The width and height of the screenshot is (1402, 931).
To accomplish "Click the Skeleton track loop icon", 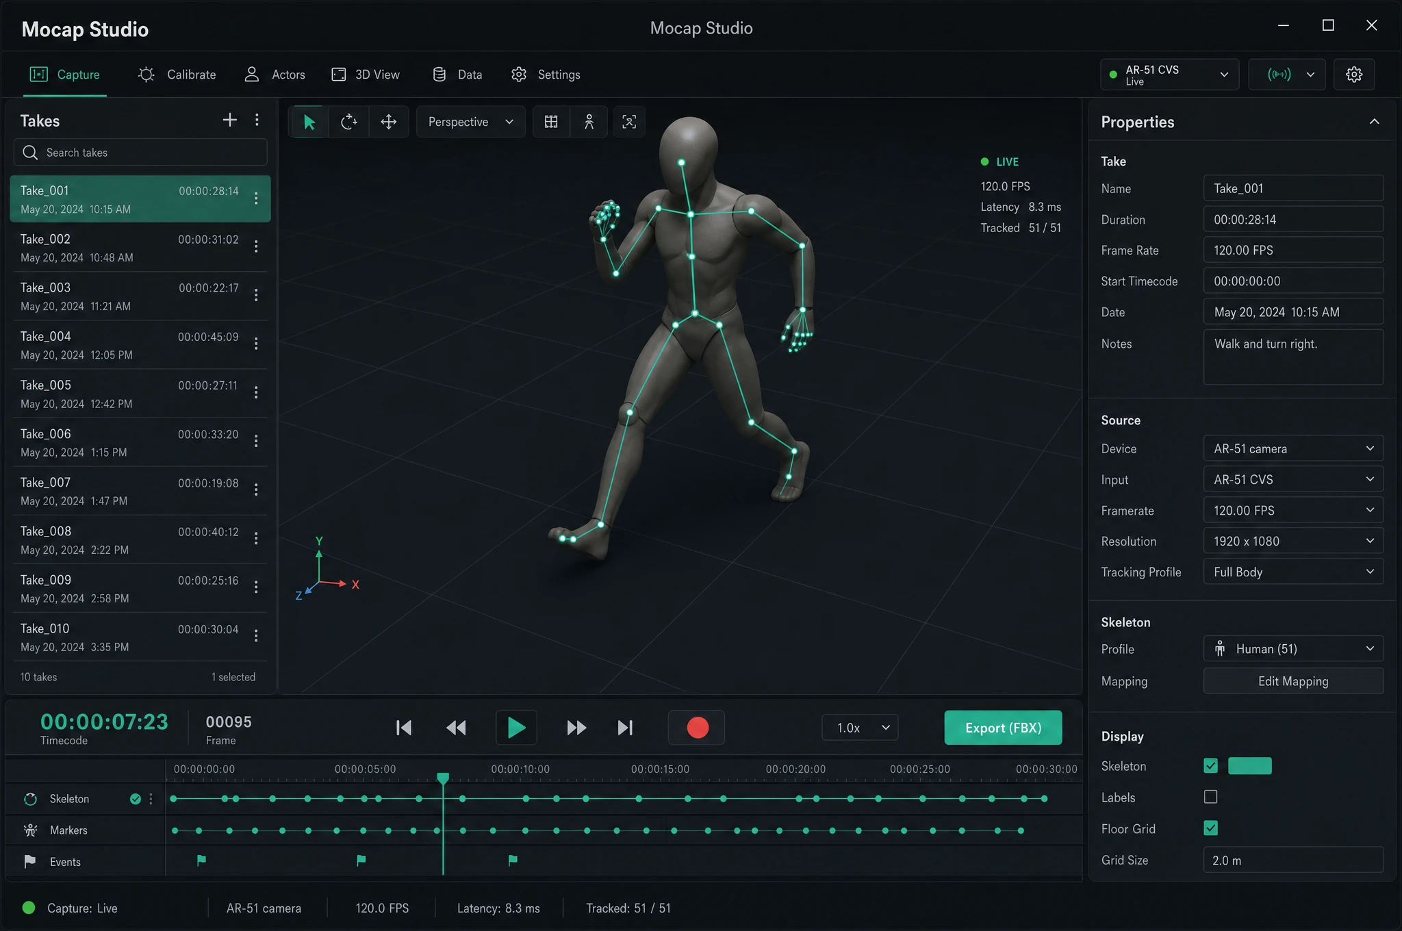I will (x=30, y=799).
